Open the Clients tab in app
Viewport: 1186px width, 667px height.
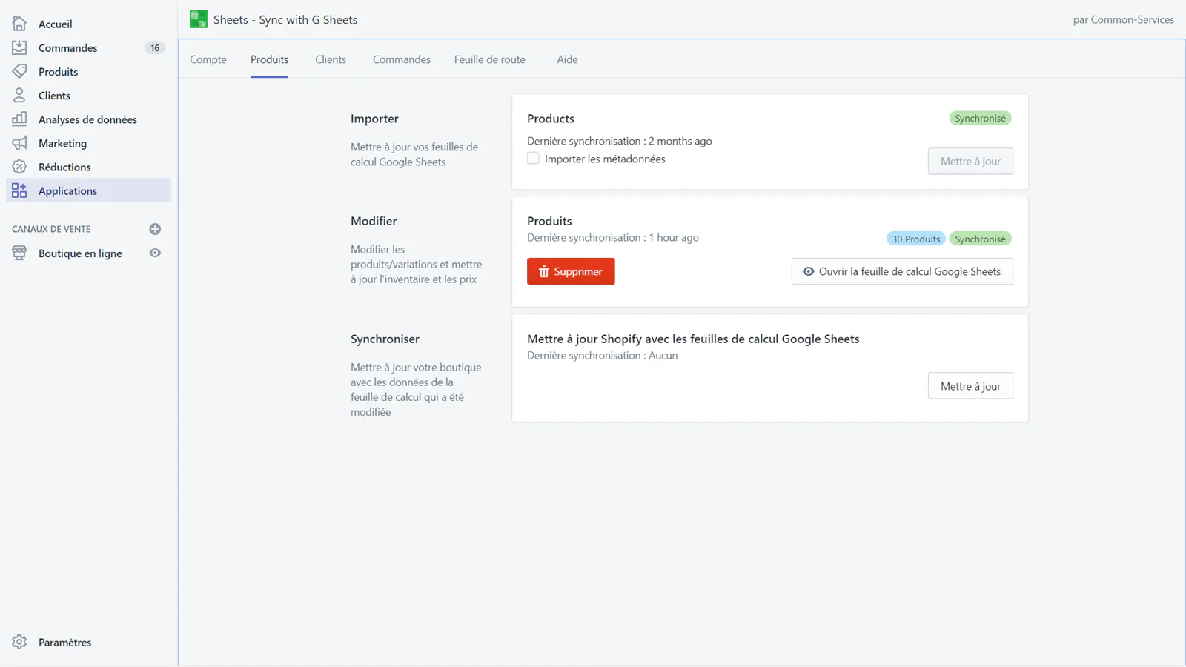coord(331,59)
